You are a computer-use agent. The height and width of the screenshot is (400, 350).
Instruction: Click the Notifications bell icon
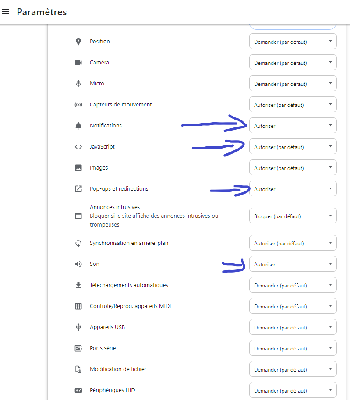(x=78, y=126)
